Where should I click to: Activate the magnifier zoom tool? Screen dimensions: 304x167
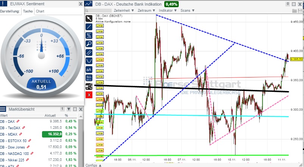click(89, 44)
